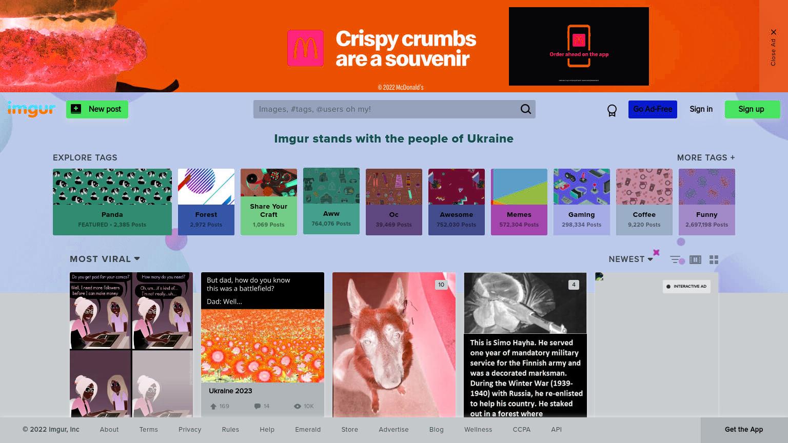
Task: Click the search magnifier icon
Action: click(526, 109)
